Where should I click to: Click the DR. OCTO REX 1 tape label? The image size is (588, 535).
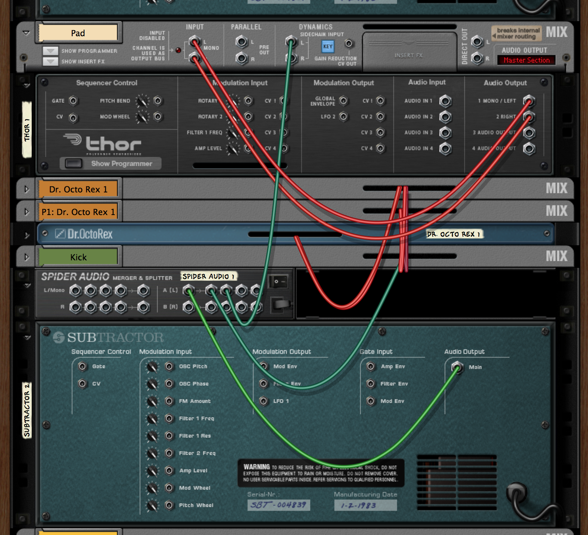(454, 234)
